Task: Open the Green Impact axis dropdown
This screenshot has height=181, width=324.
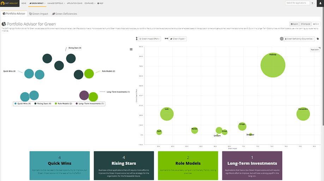Action: click(x=178, y=39)
